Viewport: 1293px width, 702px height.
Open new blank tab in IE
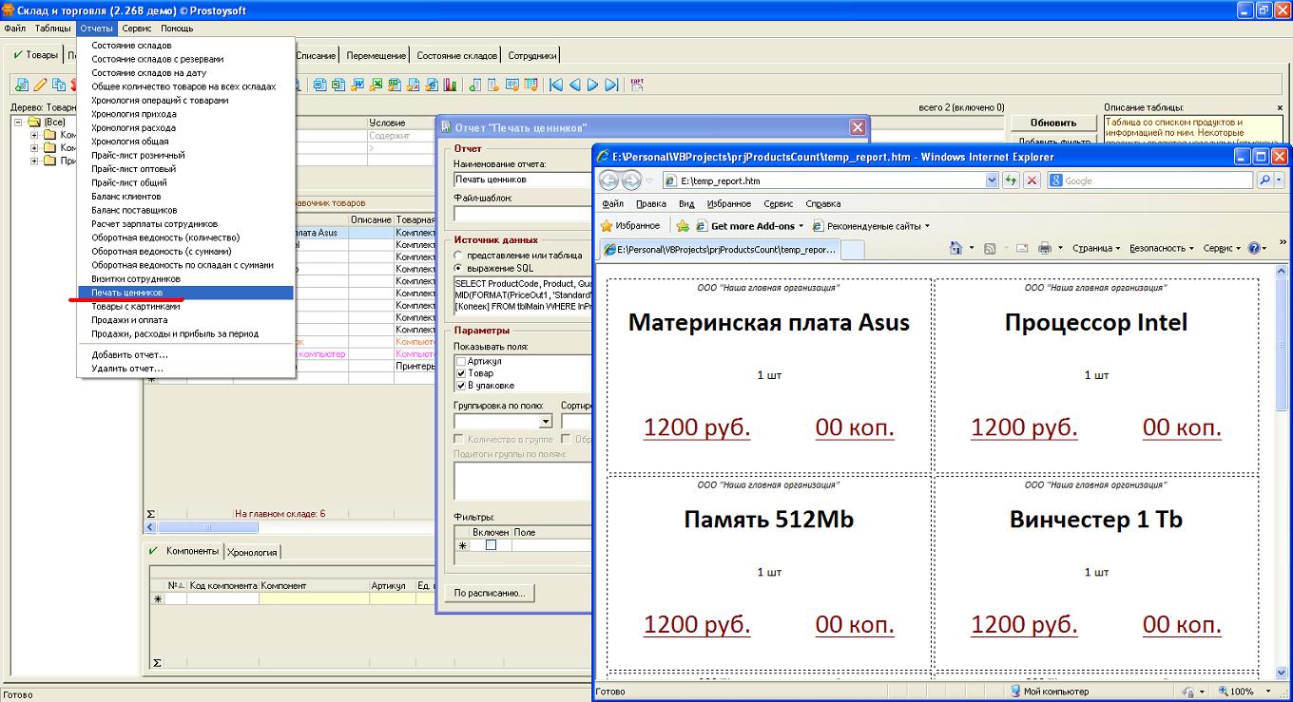coord(853,250)
